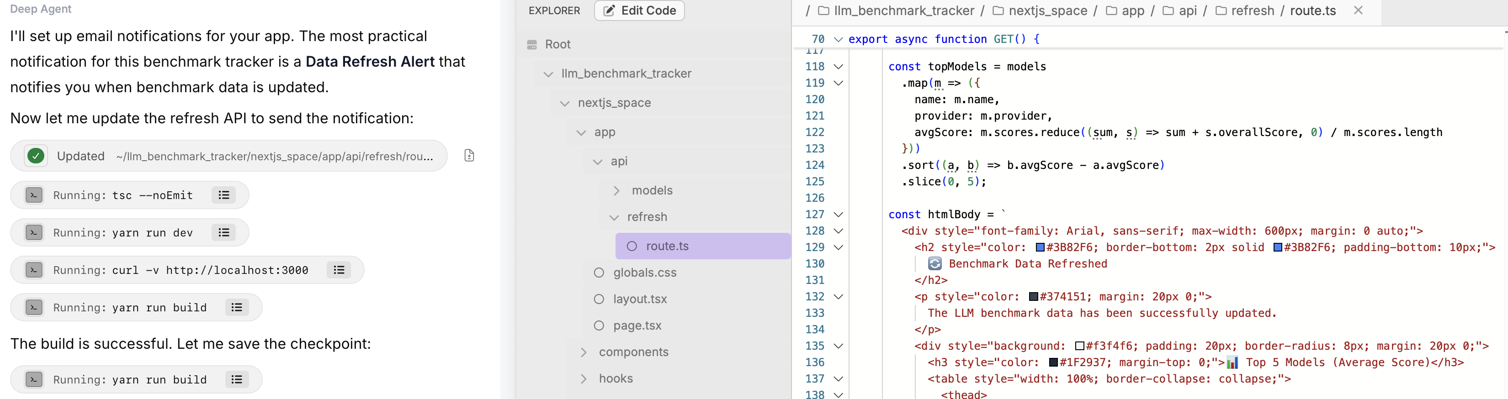Click the file diff icon beside Updated path
Image resolution: width=1508 pixels, height=399 pixels.
coord(469,156)
